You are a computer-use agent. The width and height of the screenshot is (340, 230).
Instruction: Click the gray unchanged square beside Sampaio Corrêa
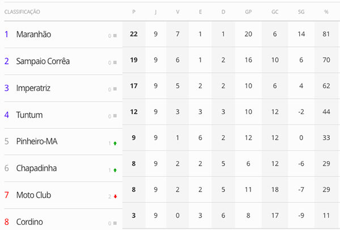(115, 63)
